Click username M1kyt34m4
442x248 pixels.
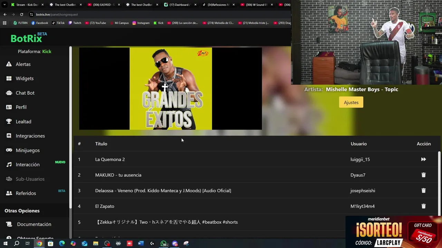[363, 206]
